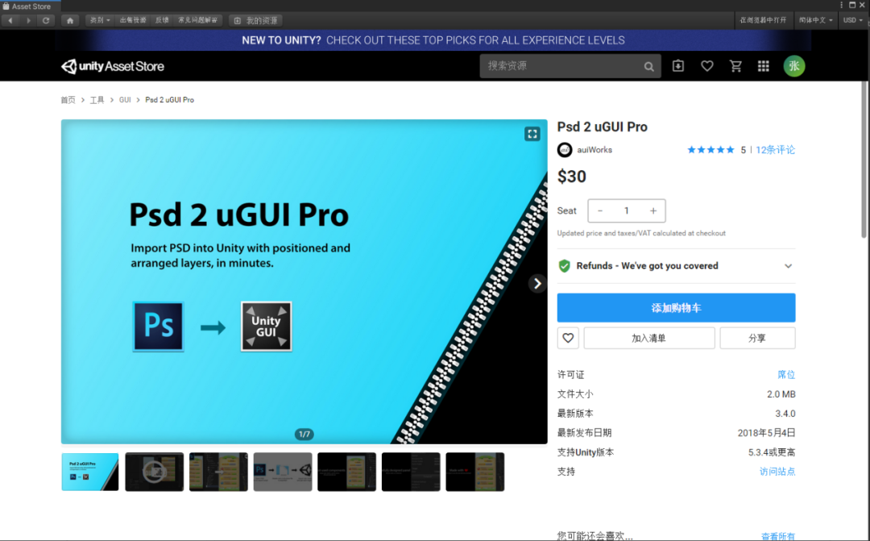Open wishlist heart icon in header

(707, 66)
